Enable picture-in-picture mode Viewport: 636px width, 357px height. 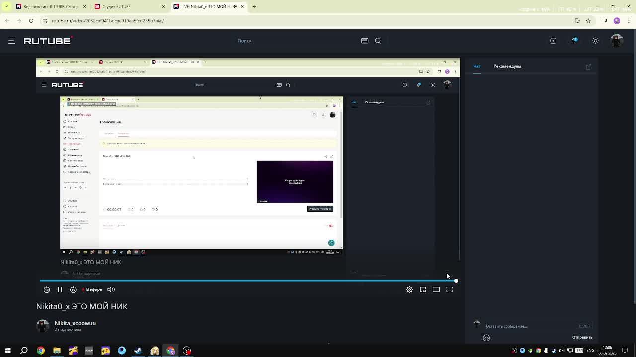click(423, 289)
